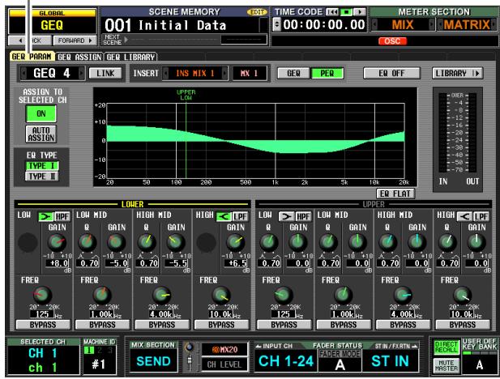The height and width of the screenshot is (379, 500).
Task: Click LOWER HIGH MID FREQ knob 4.00k
Action: pyautogui.click(x=162, y=295)
